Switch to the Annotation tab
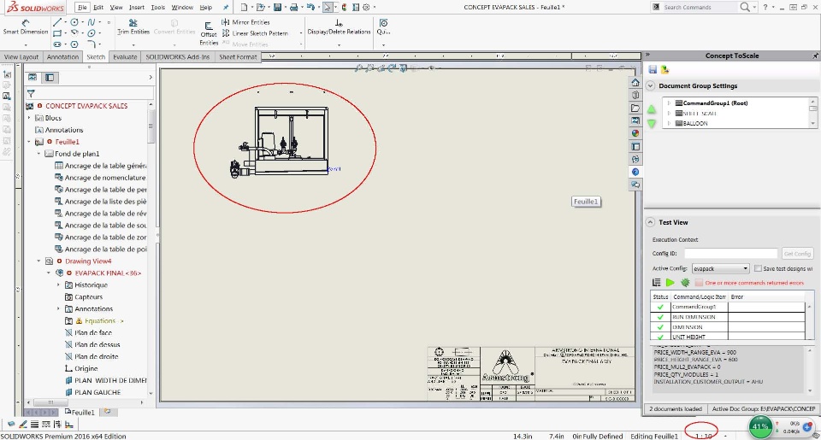821x440 pixels. [x=62, y=57]
